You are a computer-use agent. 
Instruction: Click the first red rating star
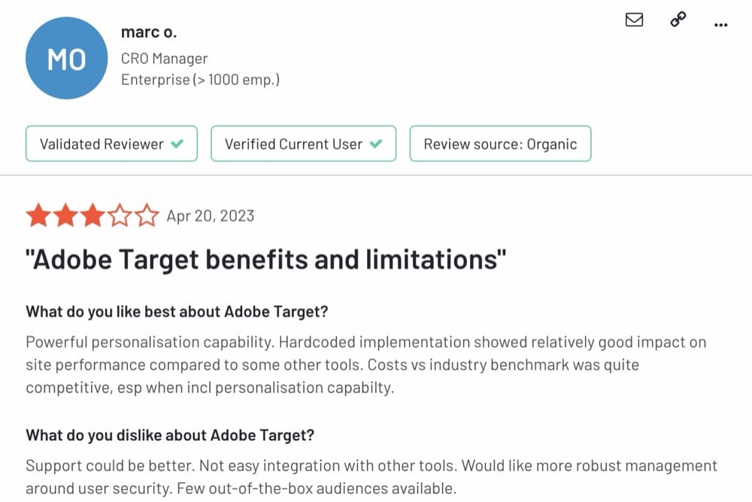(x=38, y=216)
